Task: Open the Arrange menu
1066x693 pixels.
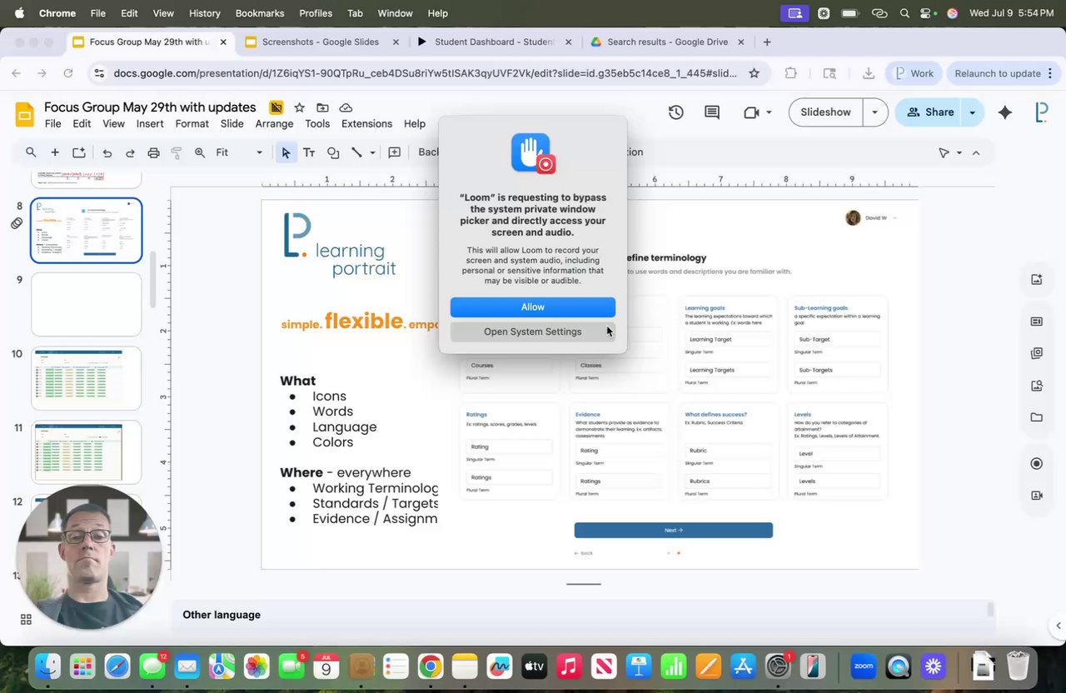Action: pos(274,123)
